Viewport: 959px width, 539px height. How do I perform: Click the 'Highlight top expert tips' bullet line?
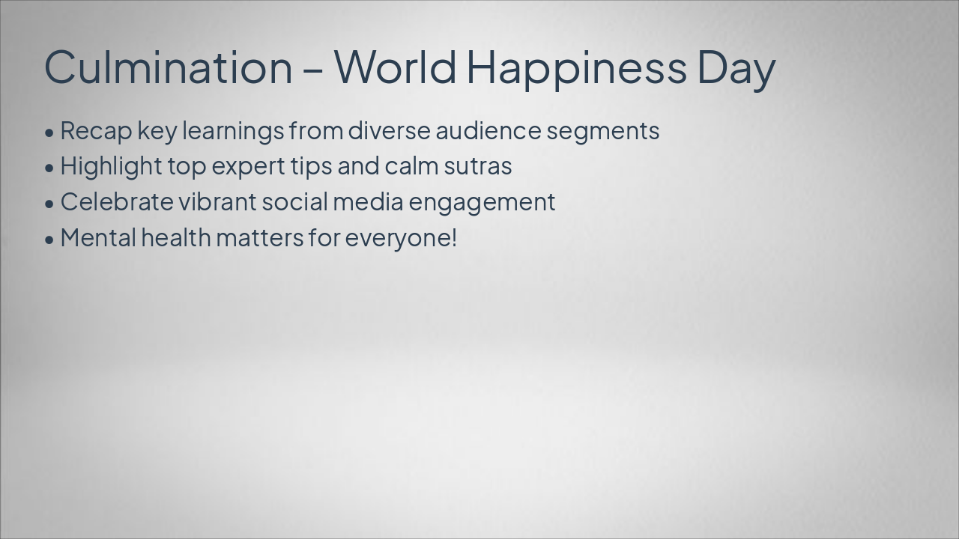click(x=285, y=166)
